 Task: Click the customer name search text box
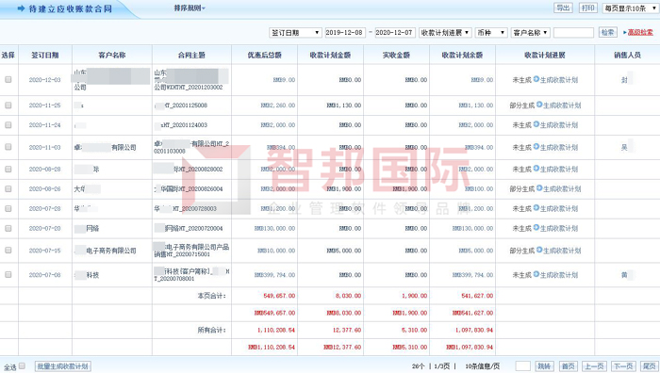coord(573,32)
